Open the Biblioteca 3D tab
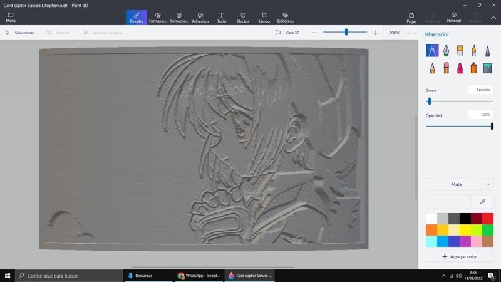The width and height of the screenshot is (501, 282). coord(286,18)
